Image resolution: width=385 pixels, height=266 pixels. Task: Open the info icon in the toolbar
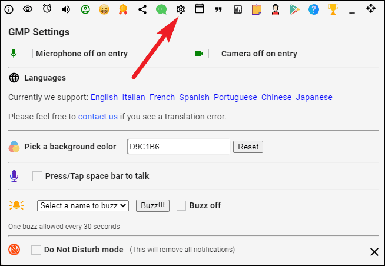(9, 9)
